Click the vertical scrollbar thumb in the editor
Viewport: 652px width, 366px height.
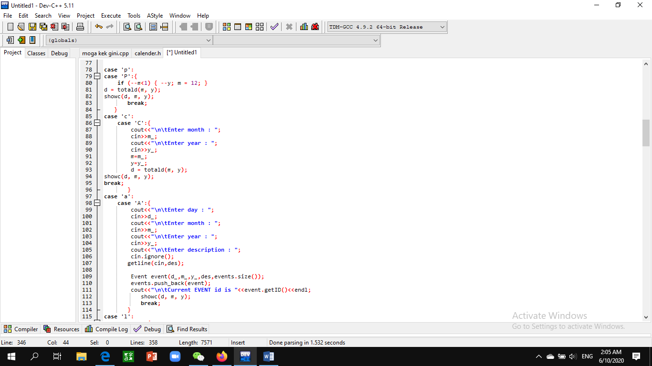(x=646, y=132)
